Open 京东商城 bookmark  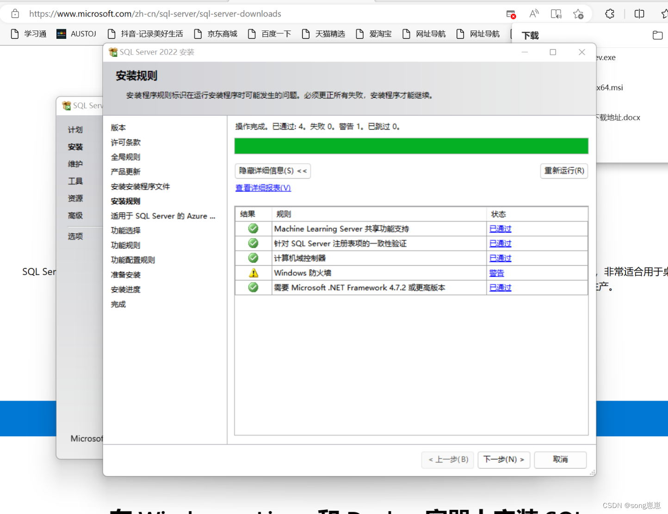[216, 34]
